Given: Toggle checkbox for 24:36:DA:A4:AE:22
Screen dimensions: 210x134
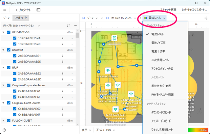Looking at the screenshot, I should [14, 74].
